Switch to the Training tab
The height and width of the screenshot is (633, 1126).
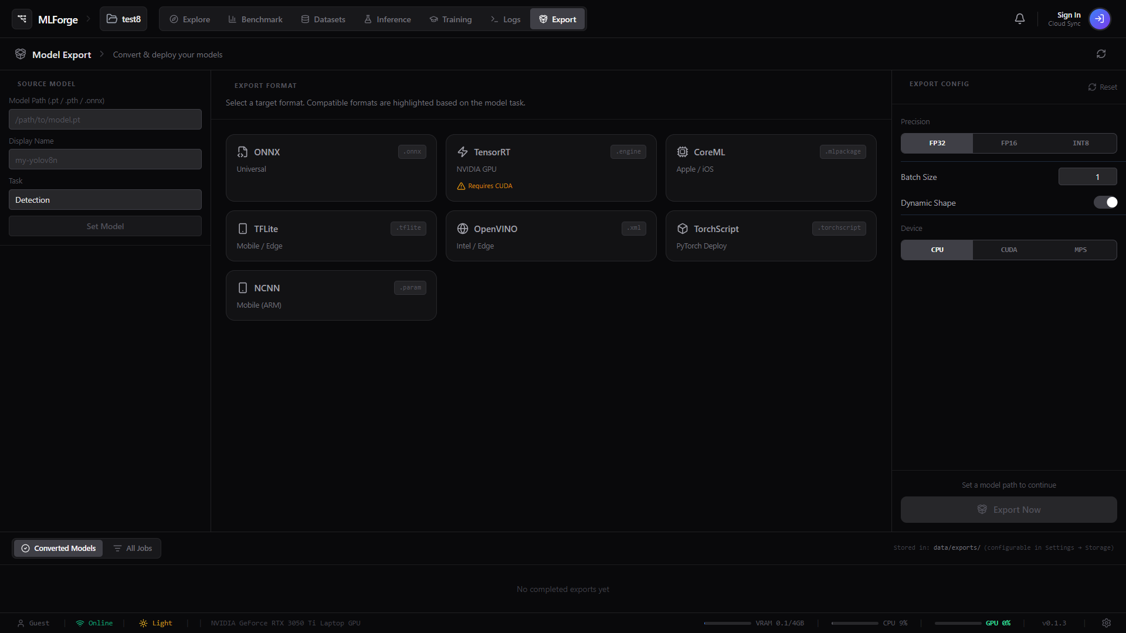(450, 19)
